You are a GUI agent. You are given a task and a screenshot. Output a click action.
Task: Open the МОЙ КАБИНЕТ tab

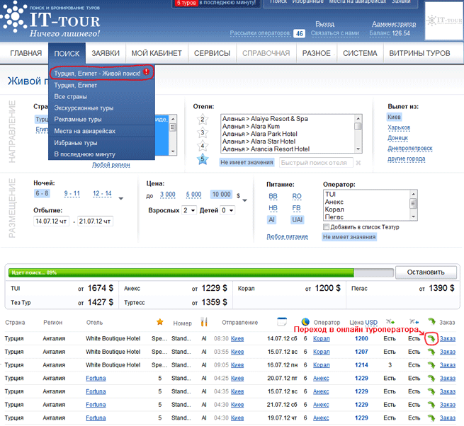(x=157, y=53)
